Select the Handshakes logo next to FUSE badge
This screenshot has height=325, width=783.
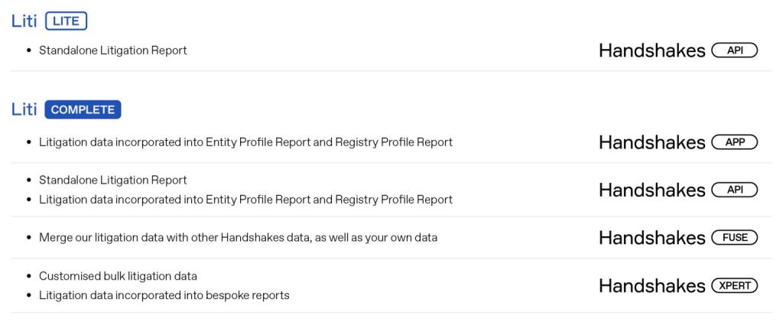pyautogui.click(x=651, y=238)
